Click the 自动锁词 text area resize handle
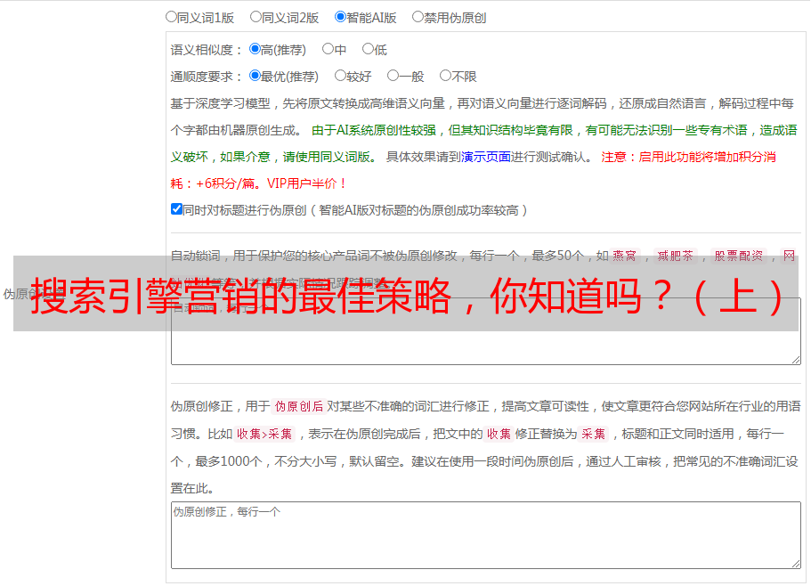 point(796,360)
